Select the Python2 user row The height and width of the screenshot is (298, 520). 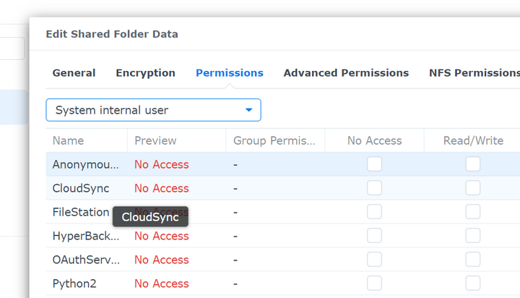74,284
